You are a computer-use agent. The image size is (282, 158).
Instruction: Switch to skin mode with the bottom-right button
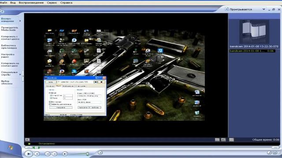click(x=275, y=153)
